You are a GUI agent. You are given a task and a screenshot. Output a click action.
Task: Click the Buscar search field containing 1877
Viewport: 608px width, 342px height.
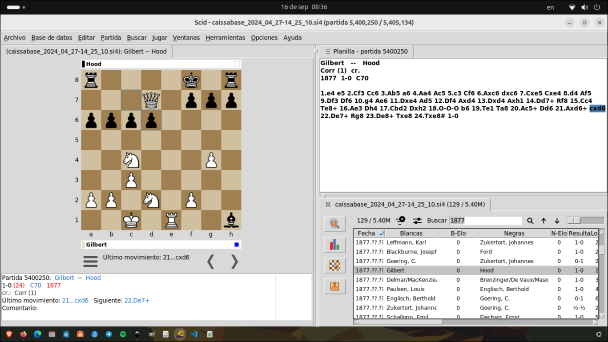pyautogui.click(x=486, y=221)
